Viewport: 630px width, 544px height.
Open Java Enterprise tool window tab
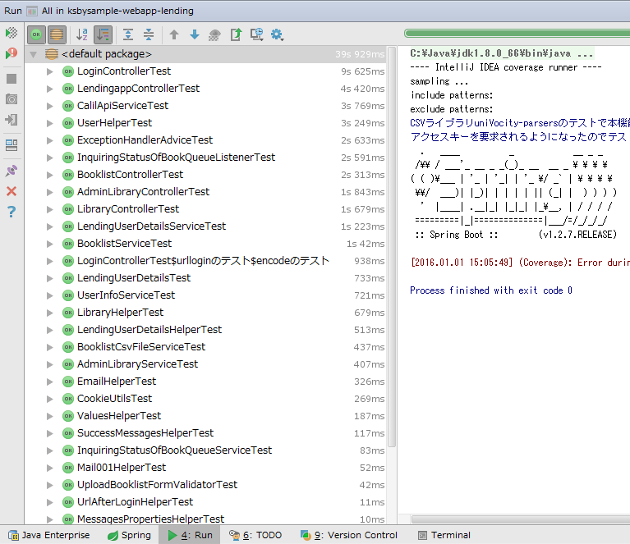pos(49,535)
